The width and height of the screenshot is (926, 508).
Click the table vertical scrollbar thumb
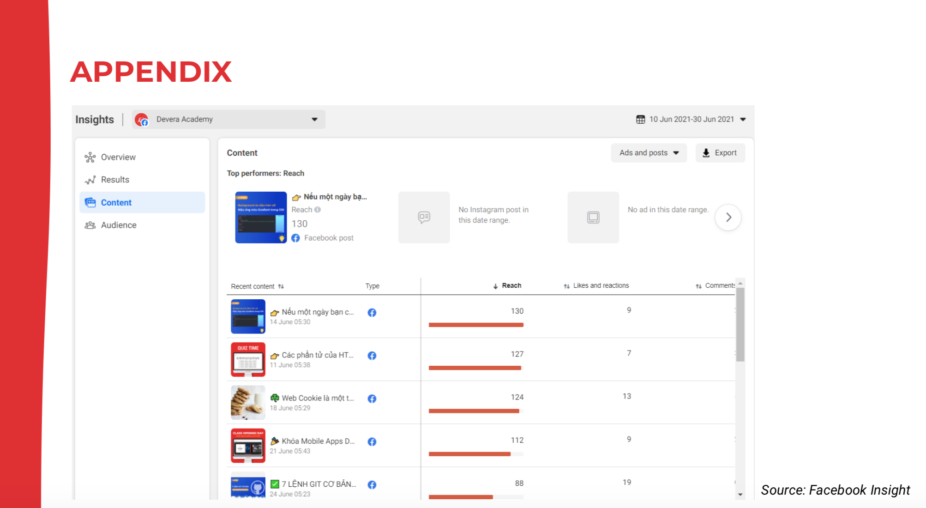point(740,323)
